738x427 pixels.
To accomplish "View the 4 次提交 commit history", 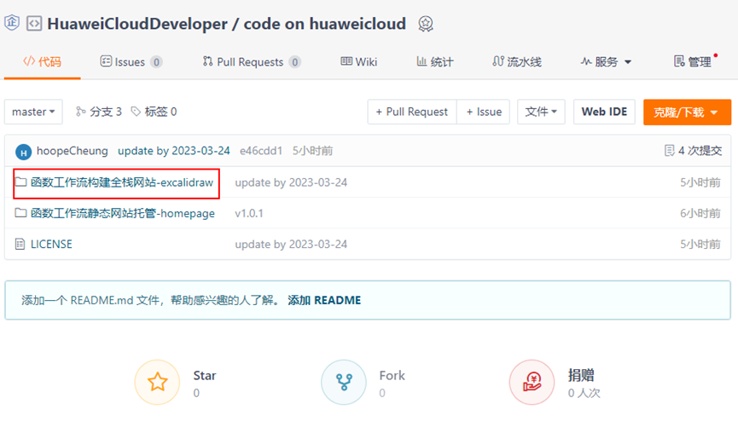I will click(x=694, y=151).
